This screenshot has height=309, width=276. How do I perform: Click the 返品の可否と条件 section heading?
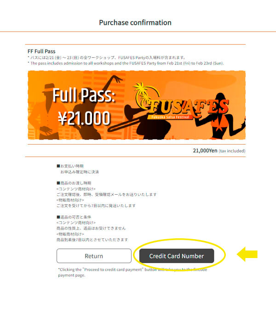74,217
